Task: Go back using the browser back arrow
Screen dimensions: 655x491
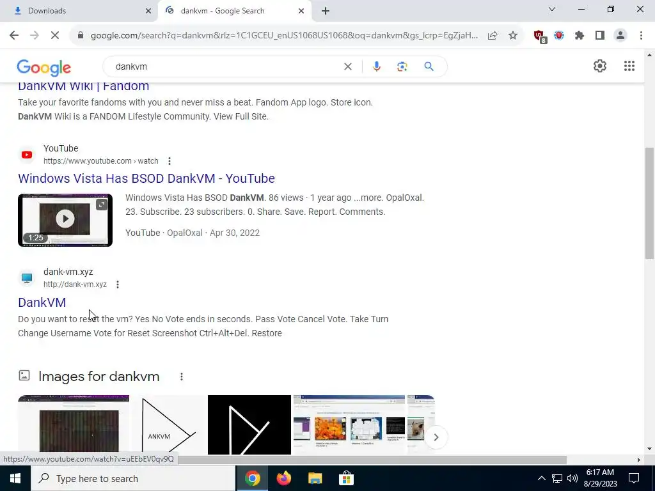Action: (14, 36)
